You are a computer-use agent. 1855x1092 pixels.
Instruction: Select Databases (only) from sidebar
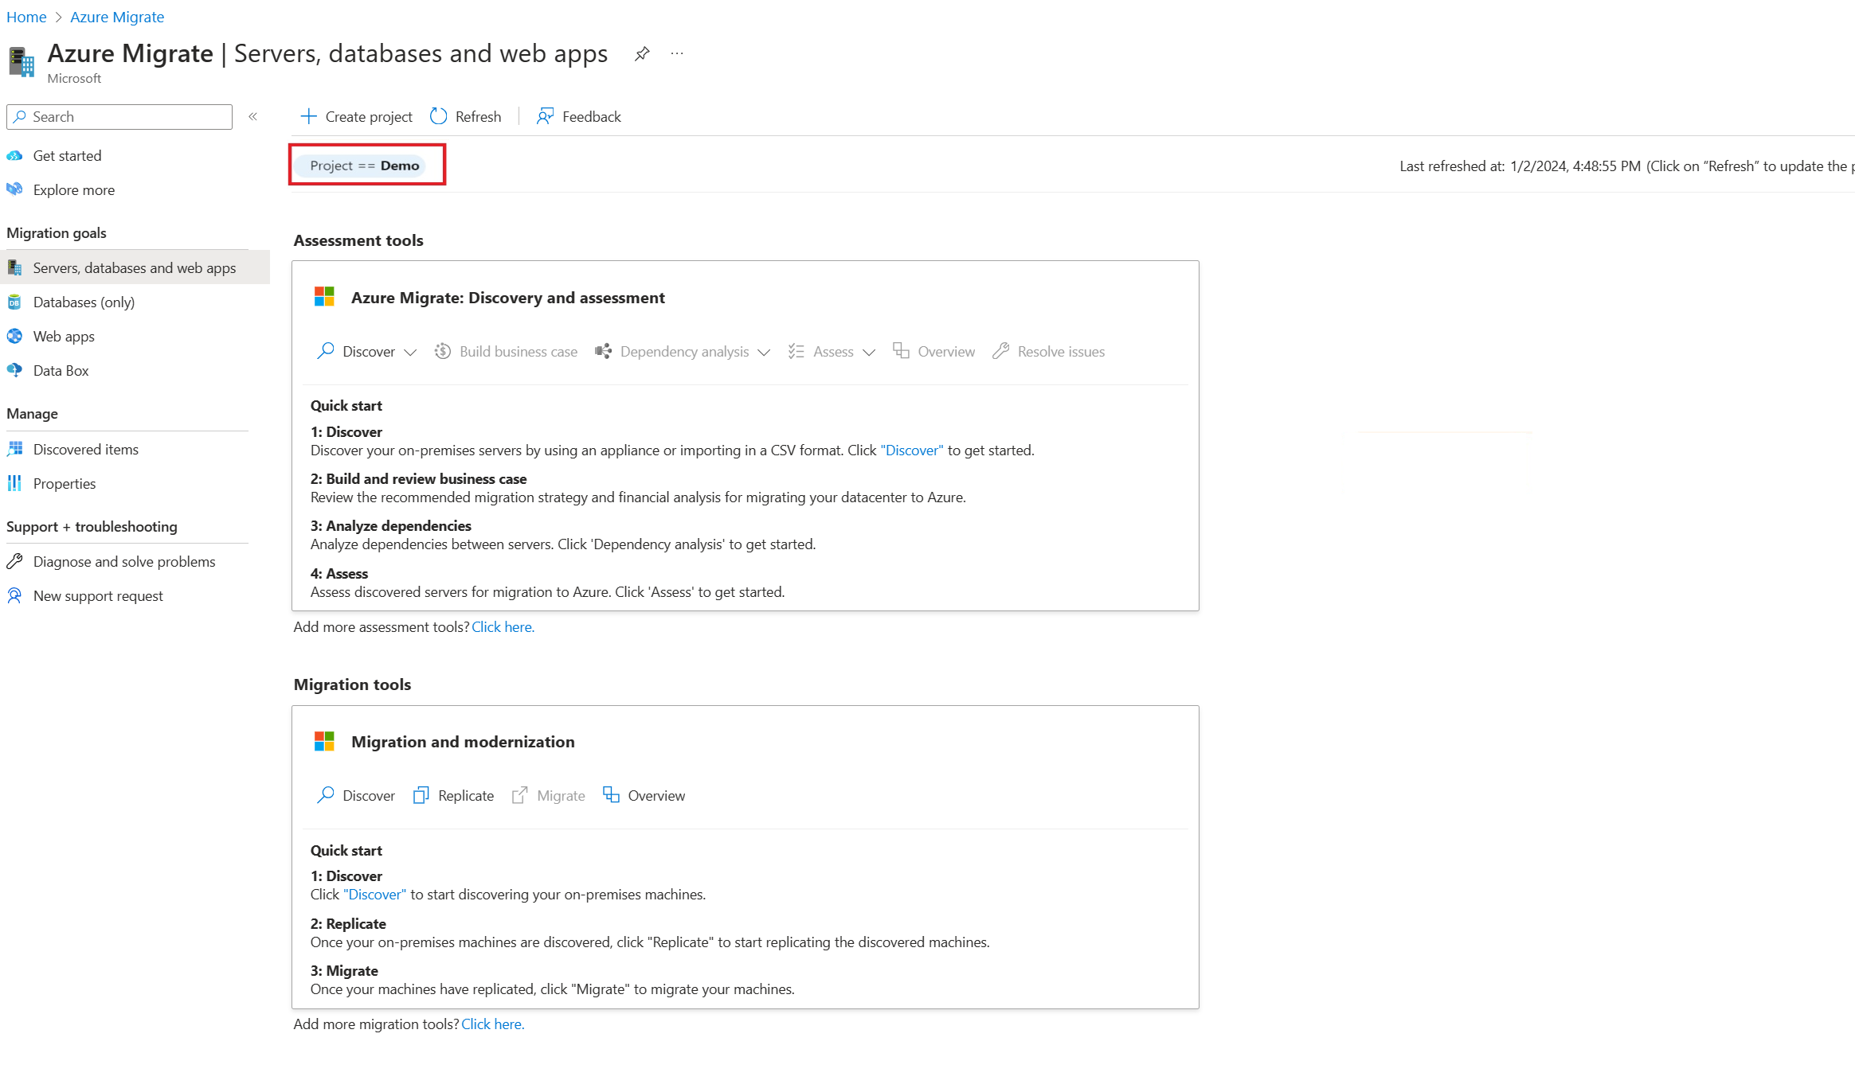coord(84,302)
